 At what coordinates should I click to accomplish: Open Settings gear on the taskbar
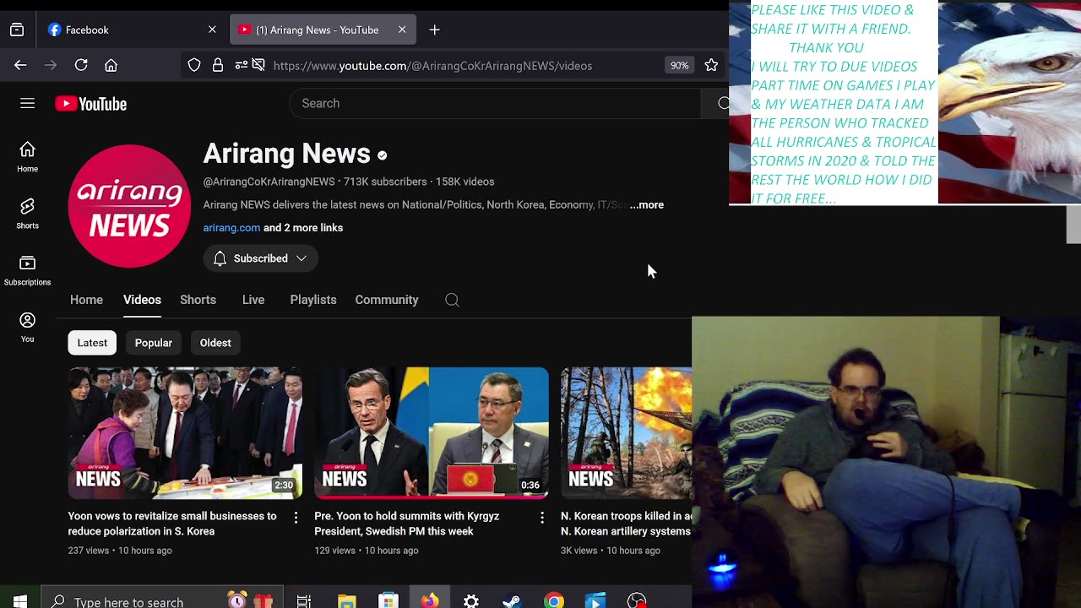coord(471,601)
